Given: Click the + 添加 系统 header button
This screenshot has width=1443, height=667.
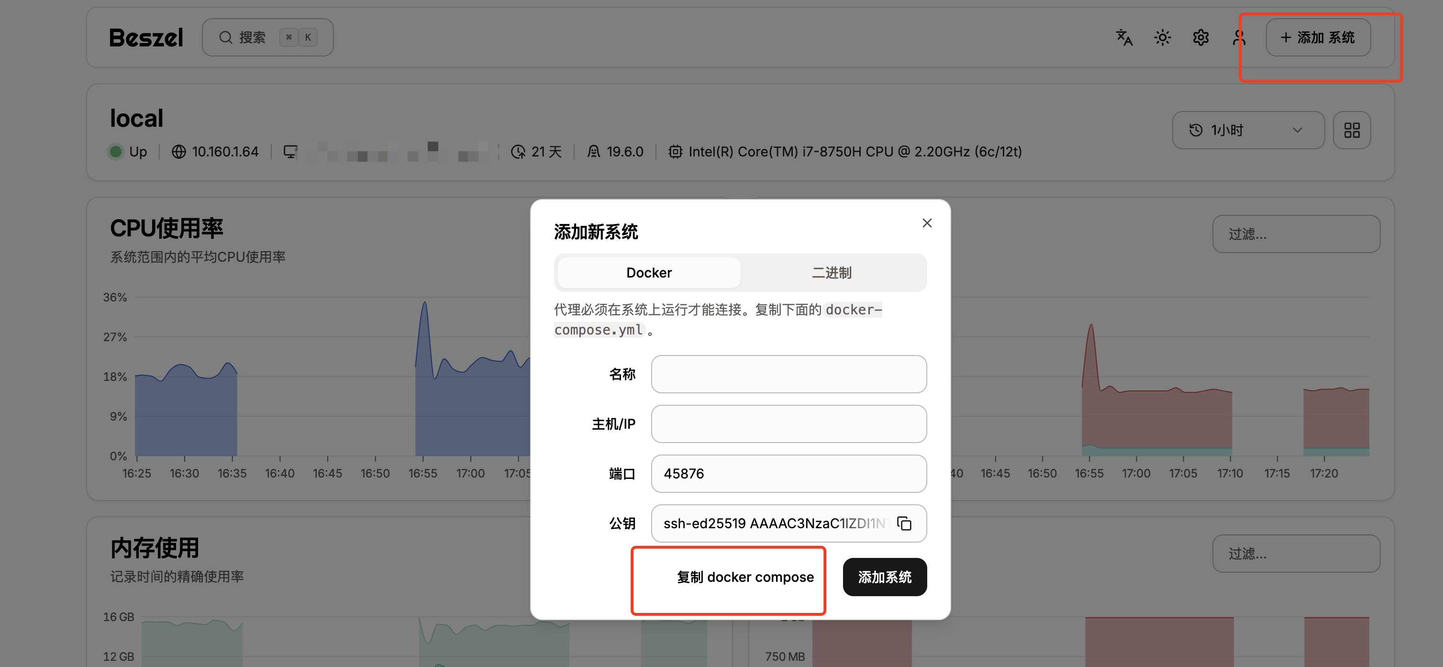Looking at the screenshot, I should pos(1318,37).
